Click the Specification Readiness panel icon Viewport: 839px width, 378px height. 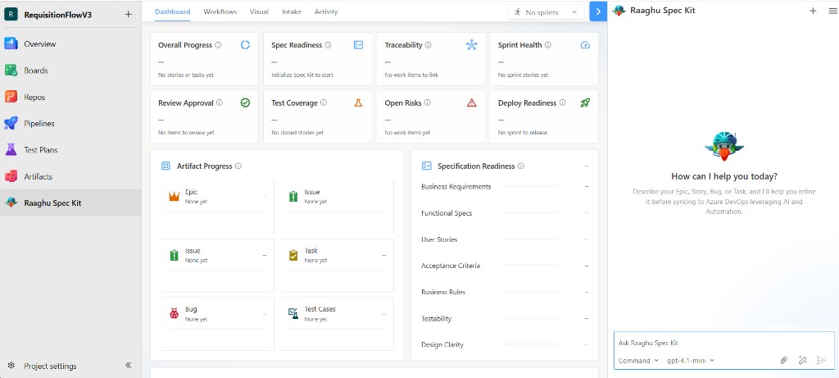tap(426, 166)
